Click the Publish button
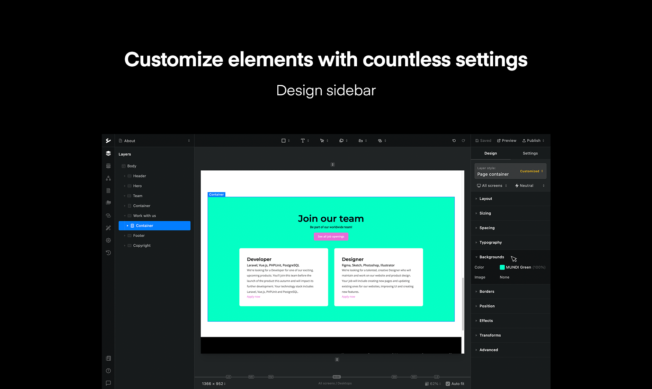This screenshot has width=652, height=389. (x=533, y=141)
